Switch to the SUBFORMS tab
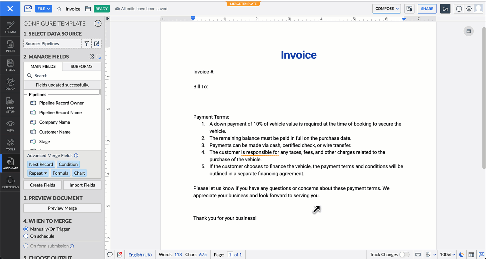Image resolution: width=486 pixels, height=259 pixels. 82,66
